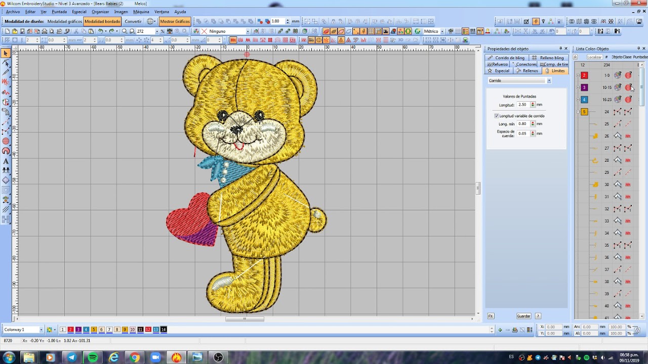Open the Ayuda menu
The height and width of the screenshot is (364, 648).
coord(180,12)
